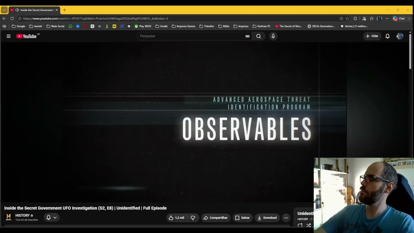The height and width of the screenshot is (233, 414).
Task: Toggle playlist shuffle button
Action: click(x=309, y=225)
